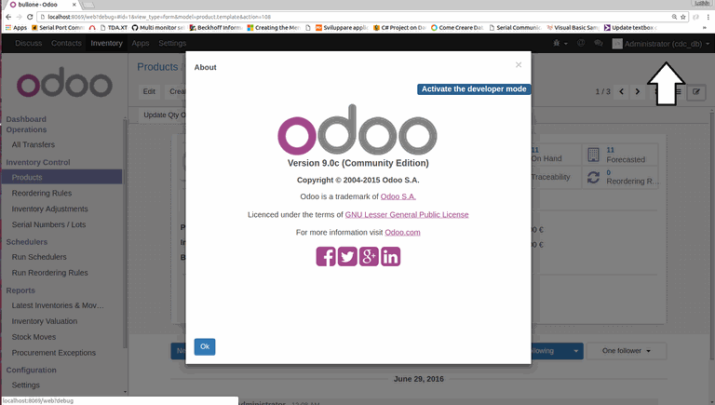Open GNU Lesser General Public License link
The height and width of the screenshot is (405, 715).
tap(407, 214)
